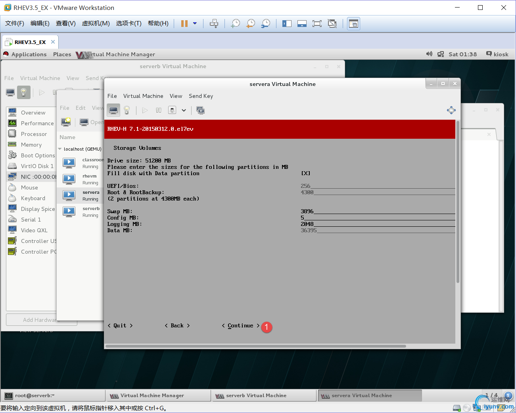
Task: Pause the VM using VMware pause icon
Action: (184, 23)
